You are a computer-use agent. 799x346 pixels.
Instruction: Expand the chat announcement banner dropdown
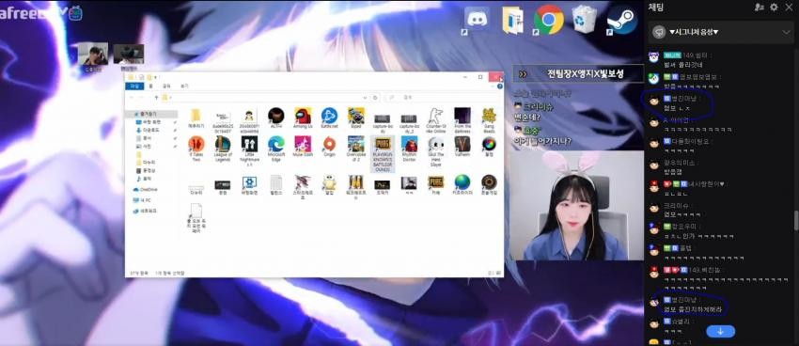coord(785,33)
